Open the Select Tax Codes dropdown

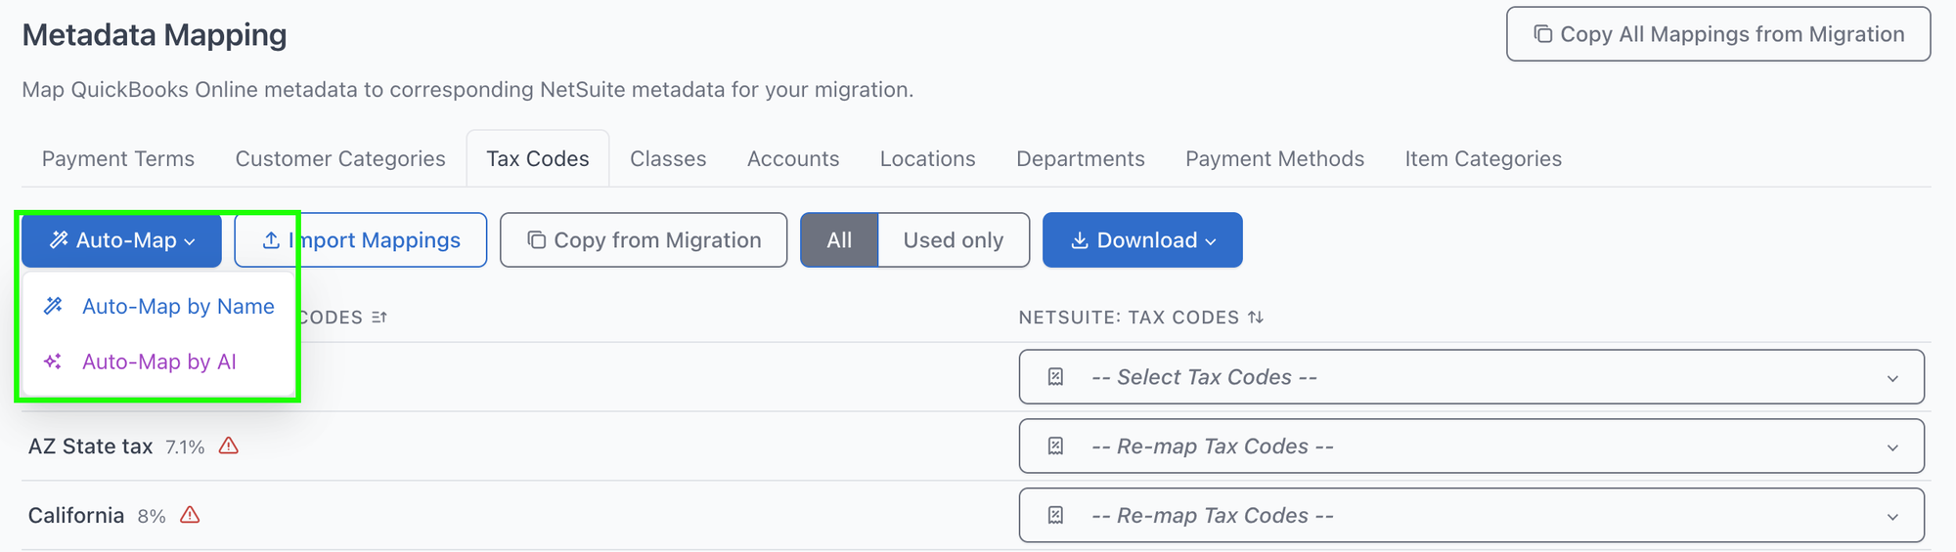pyautogui.click(x=1472, y=377)
